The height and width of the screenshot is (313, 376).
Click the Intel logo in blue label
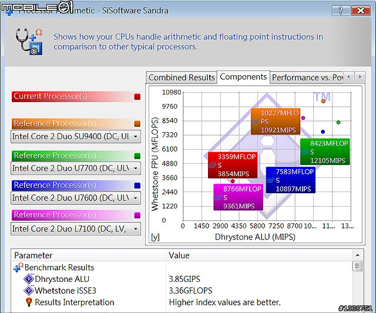[x=270, y=180]
